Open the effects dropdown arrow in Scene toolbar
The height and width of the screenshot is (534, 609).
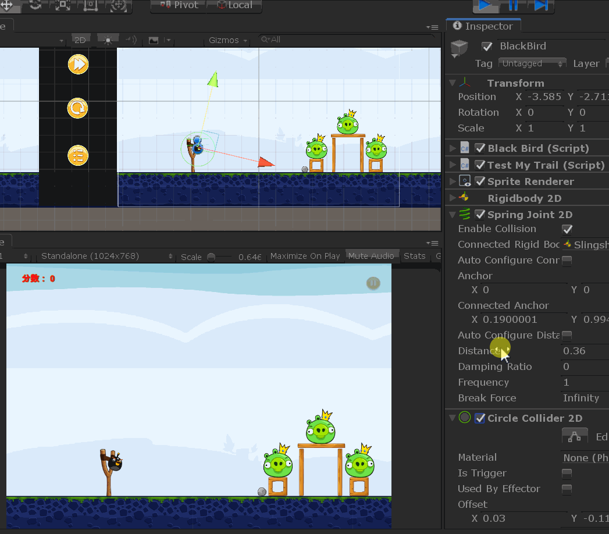click(168, 40)
